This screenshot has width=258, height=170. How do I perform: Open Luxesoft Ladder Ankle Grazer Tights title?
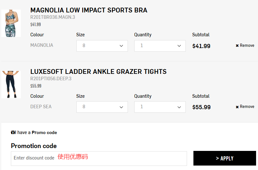point(98,72)
